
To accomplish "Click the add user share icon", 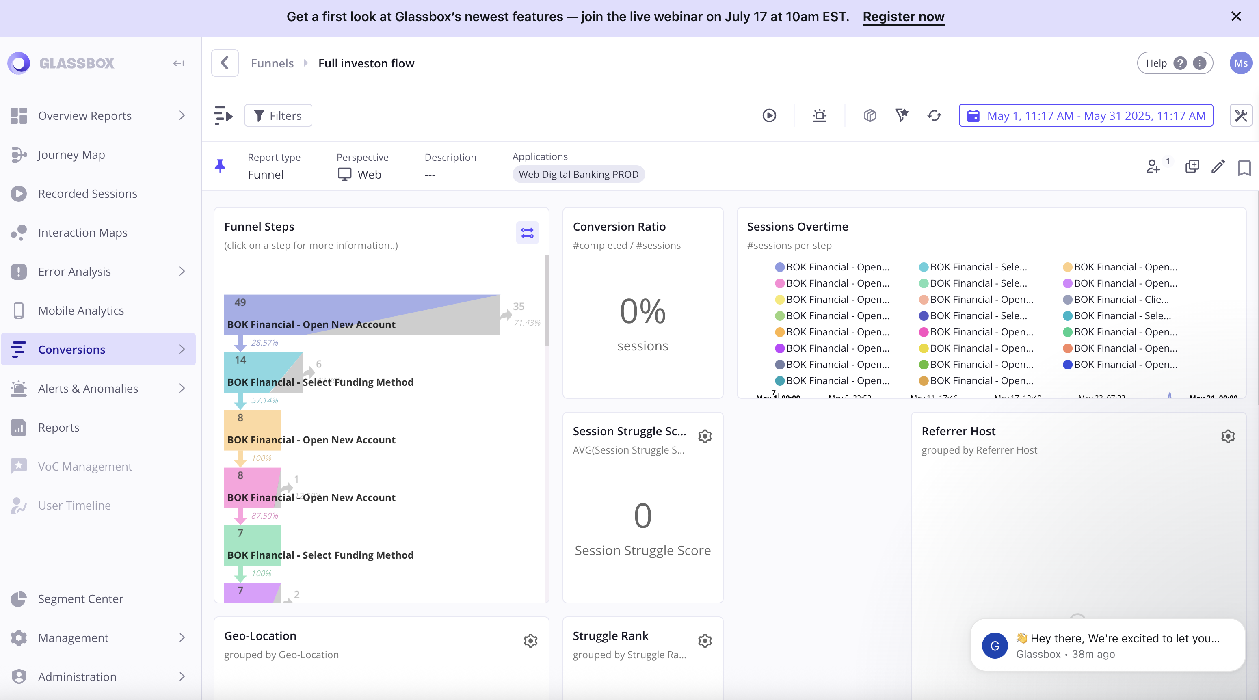I will point(1154,166).
